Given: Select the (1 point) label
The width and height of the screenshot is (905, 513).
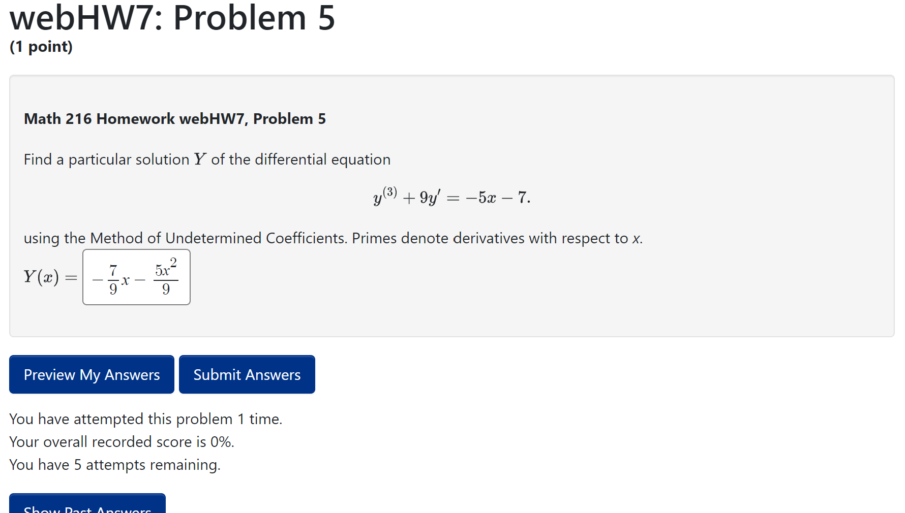Looking at the screenshot, I should (41, 46).
